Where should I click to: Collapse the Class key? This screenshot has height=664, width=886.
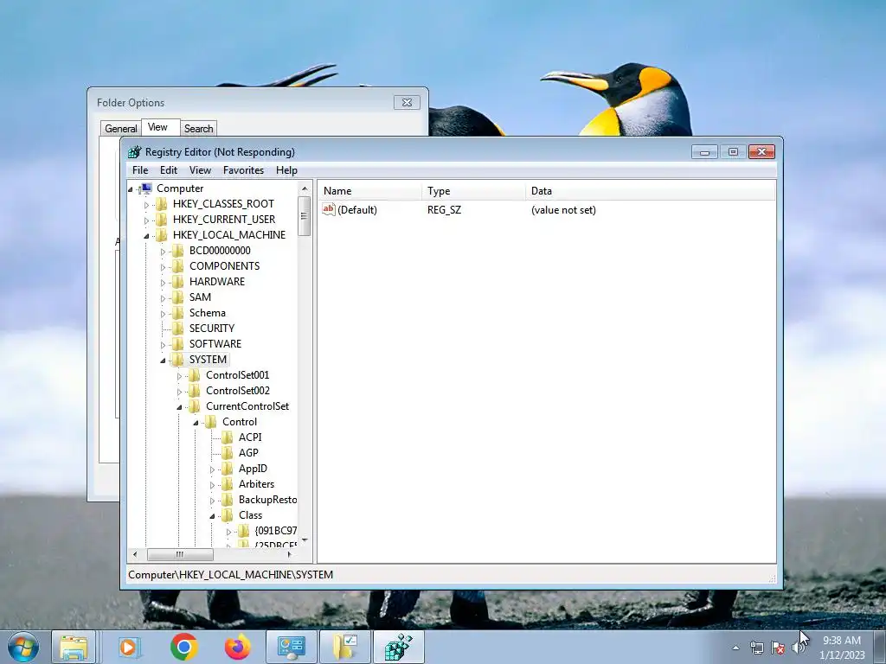[213, 516]
